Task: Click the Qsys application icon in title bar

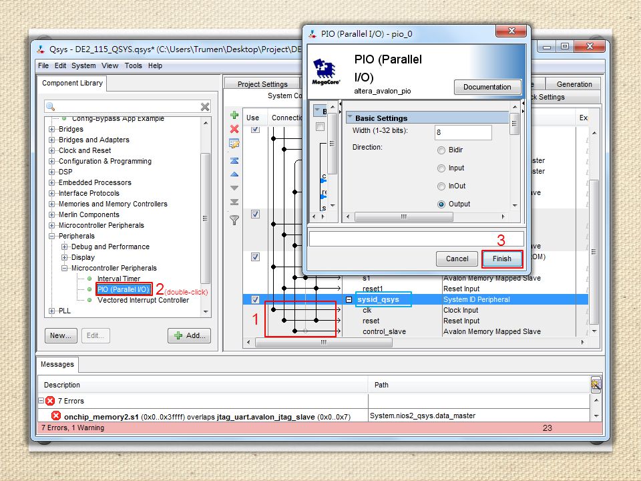Action: click(x=41, y=49)
